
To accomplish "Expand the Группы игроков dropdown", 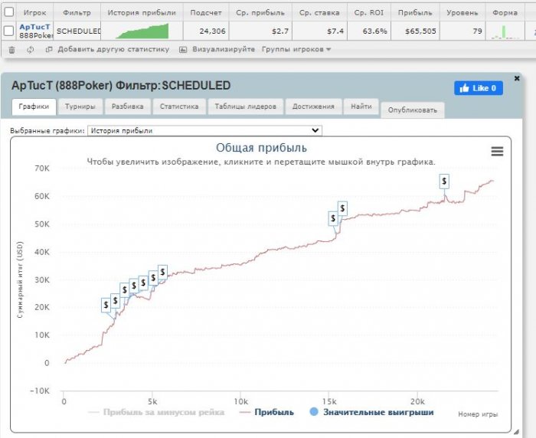I will point(296,49).
